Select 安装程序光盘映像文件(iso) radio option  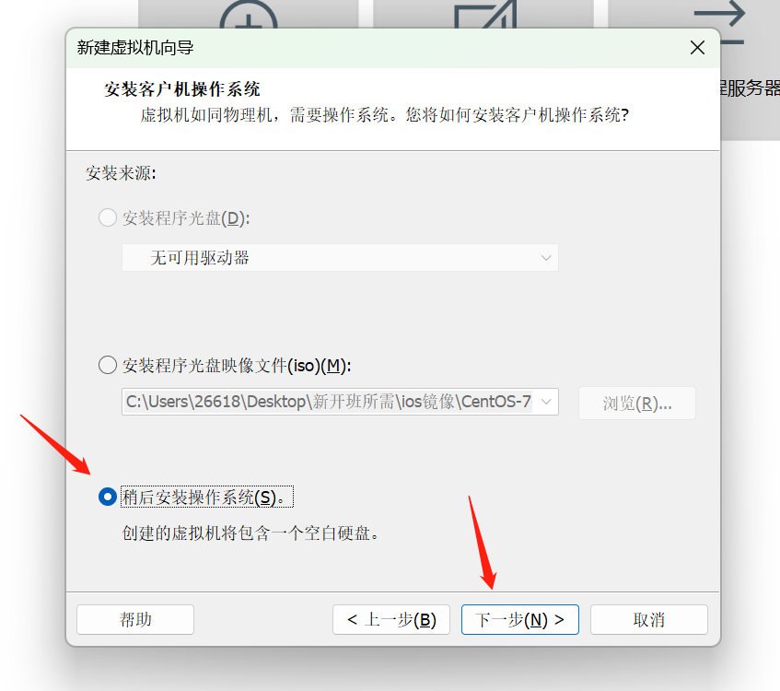pos(108,365)
